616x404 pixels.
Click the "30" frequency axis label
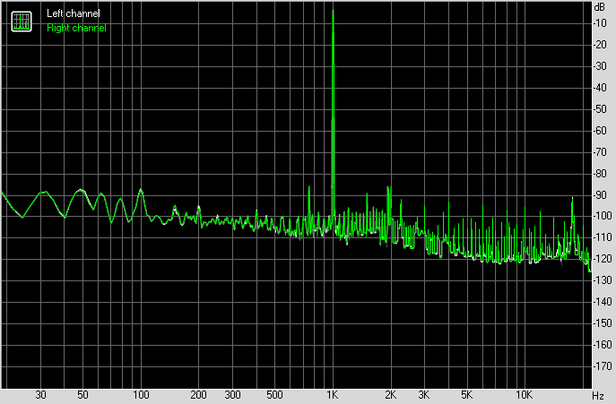(x=41, y=394)
